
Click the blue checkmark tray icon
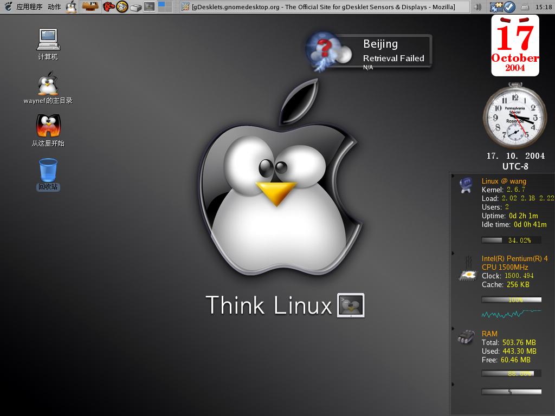(509, 7)
